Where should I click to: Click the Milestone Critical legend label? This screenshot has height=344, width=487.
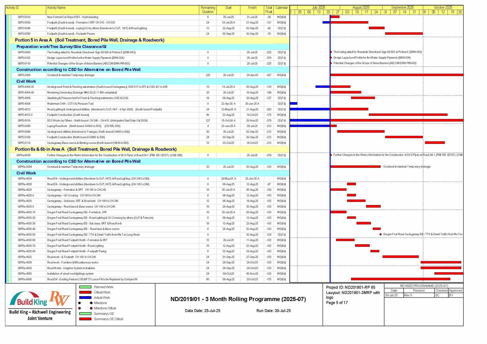(x=105, y=308)
